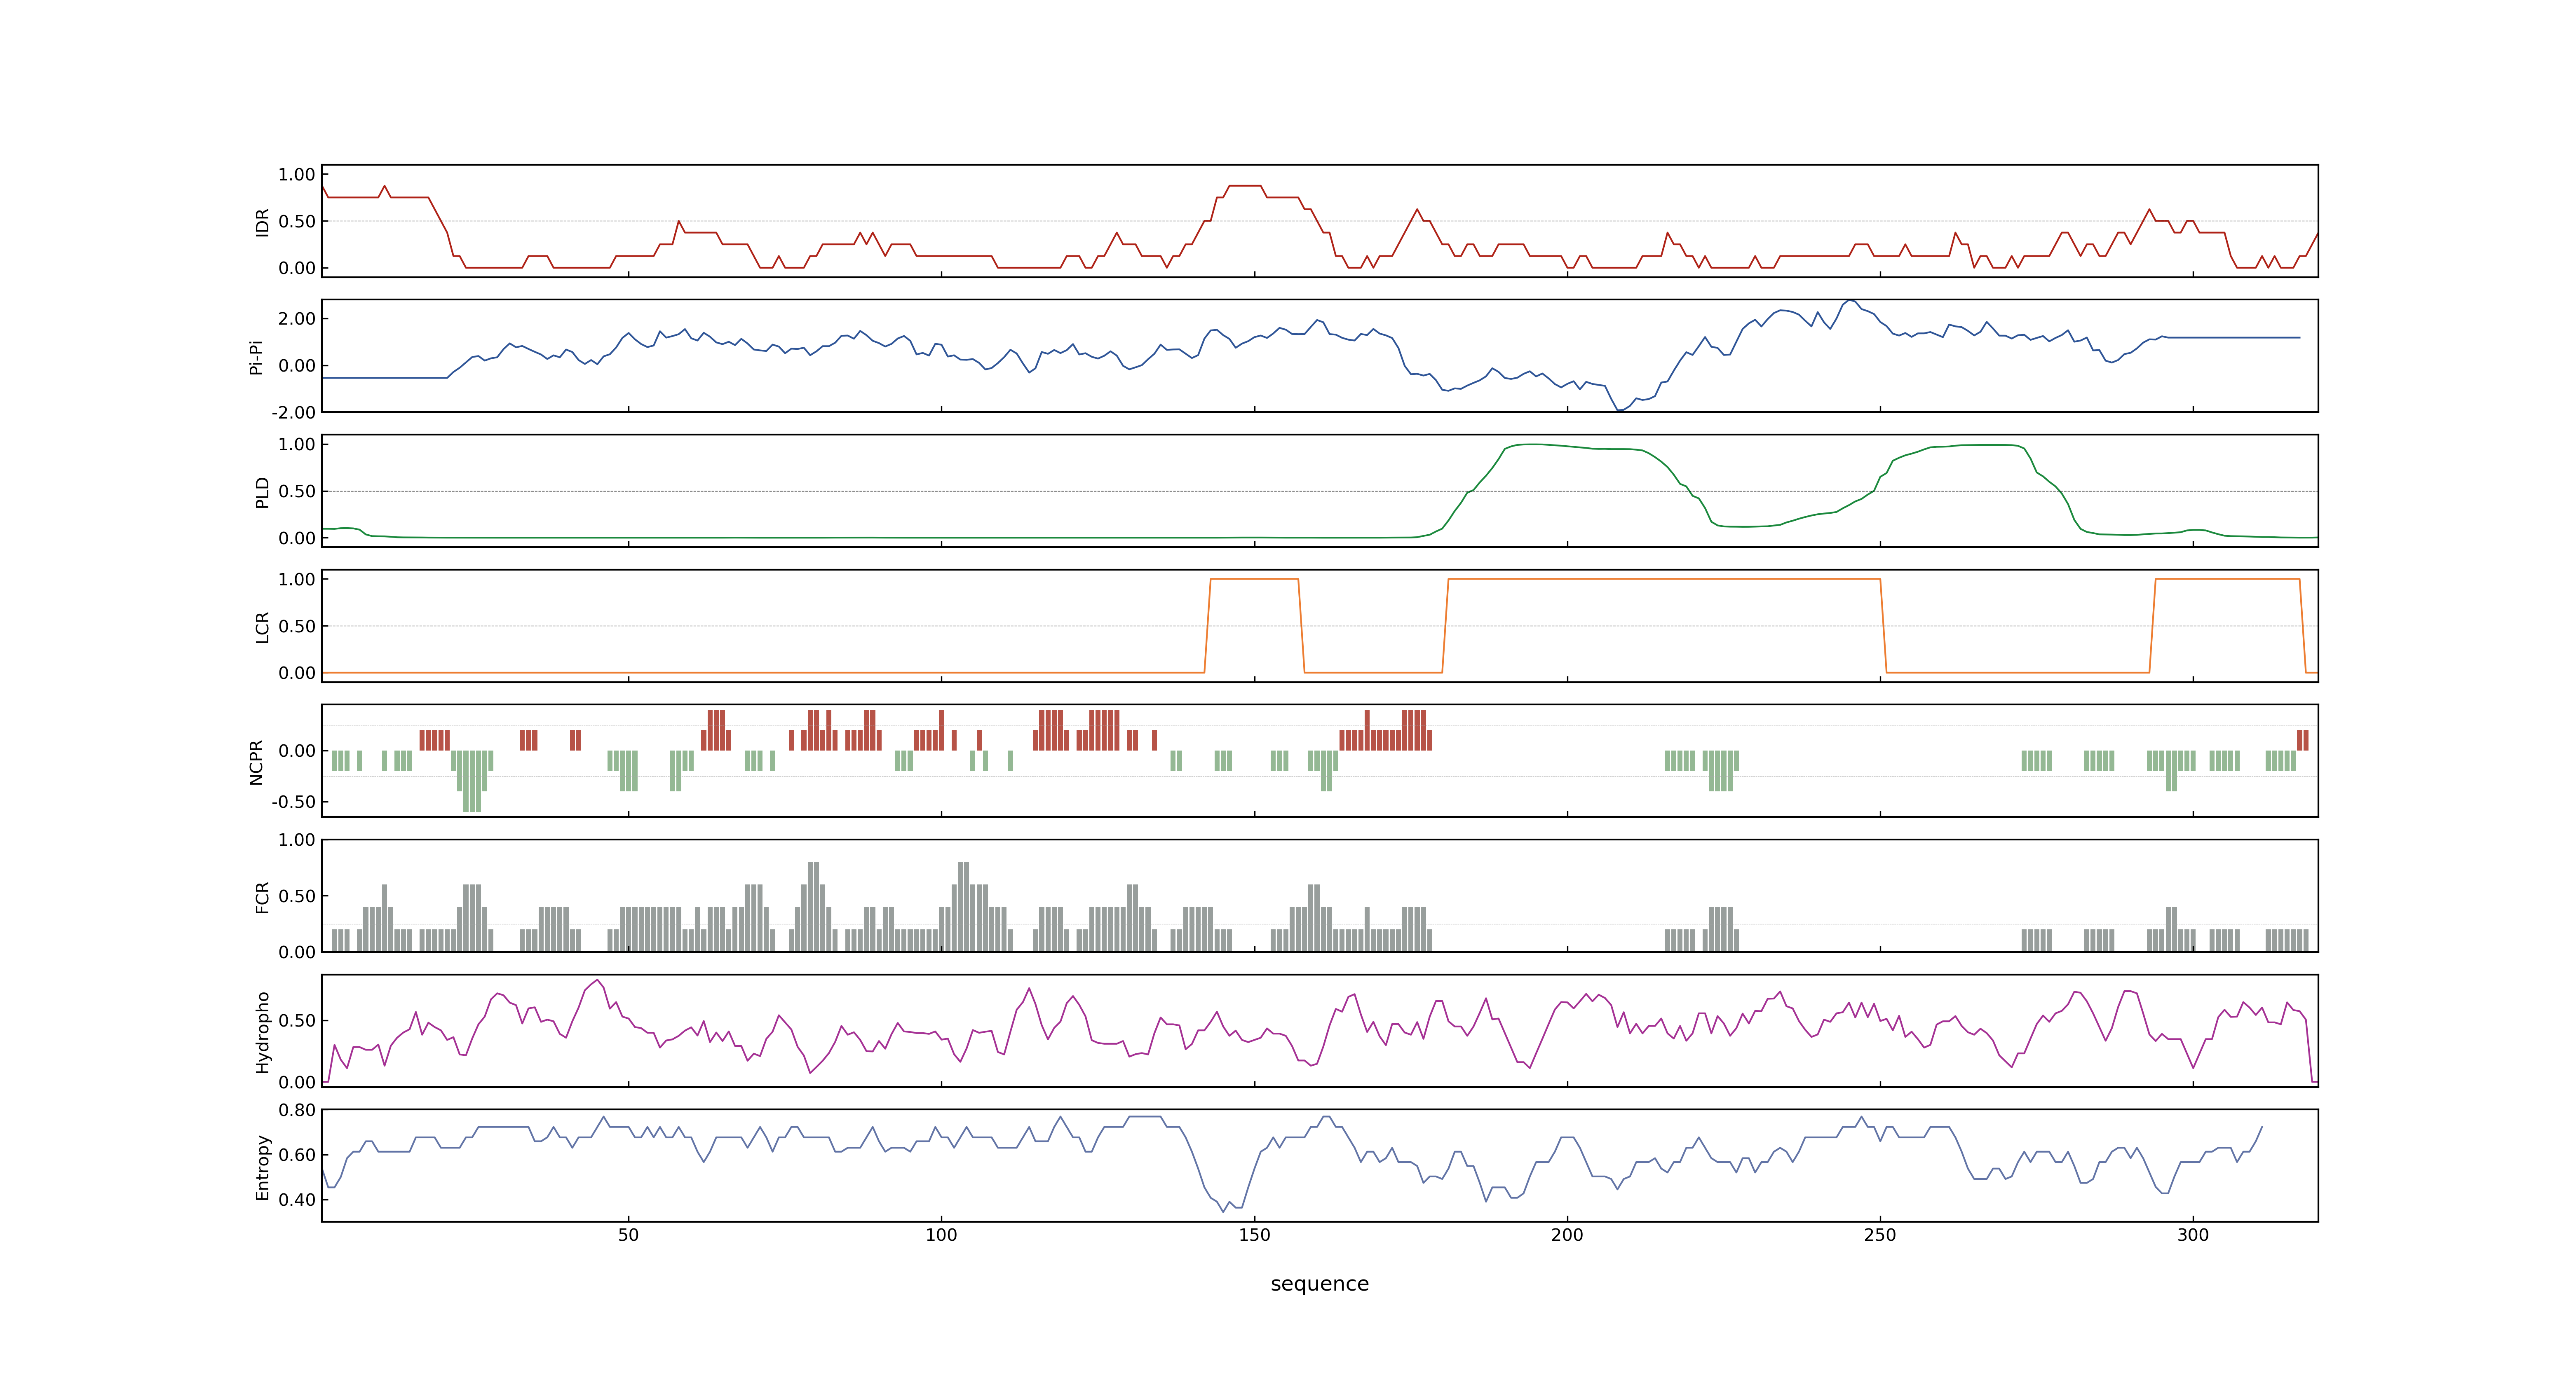The width and height of the screenshot is (2576, 1373).
Task: Click the 0.40 tick on Entropy axis
Action: pyautogui.click(x=297, y=1200)
